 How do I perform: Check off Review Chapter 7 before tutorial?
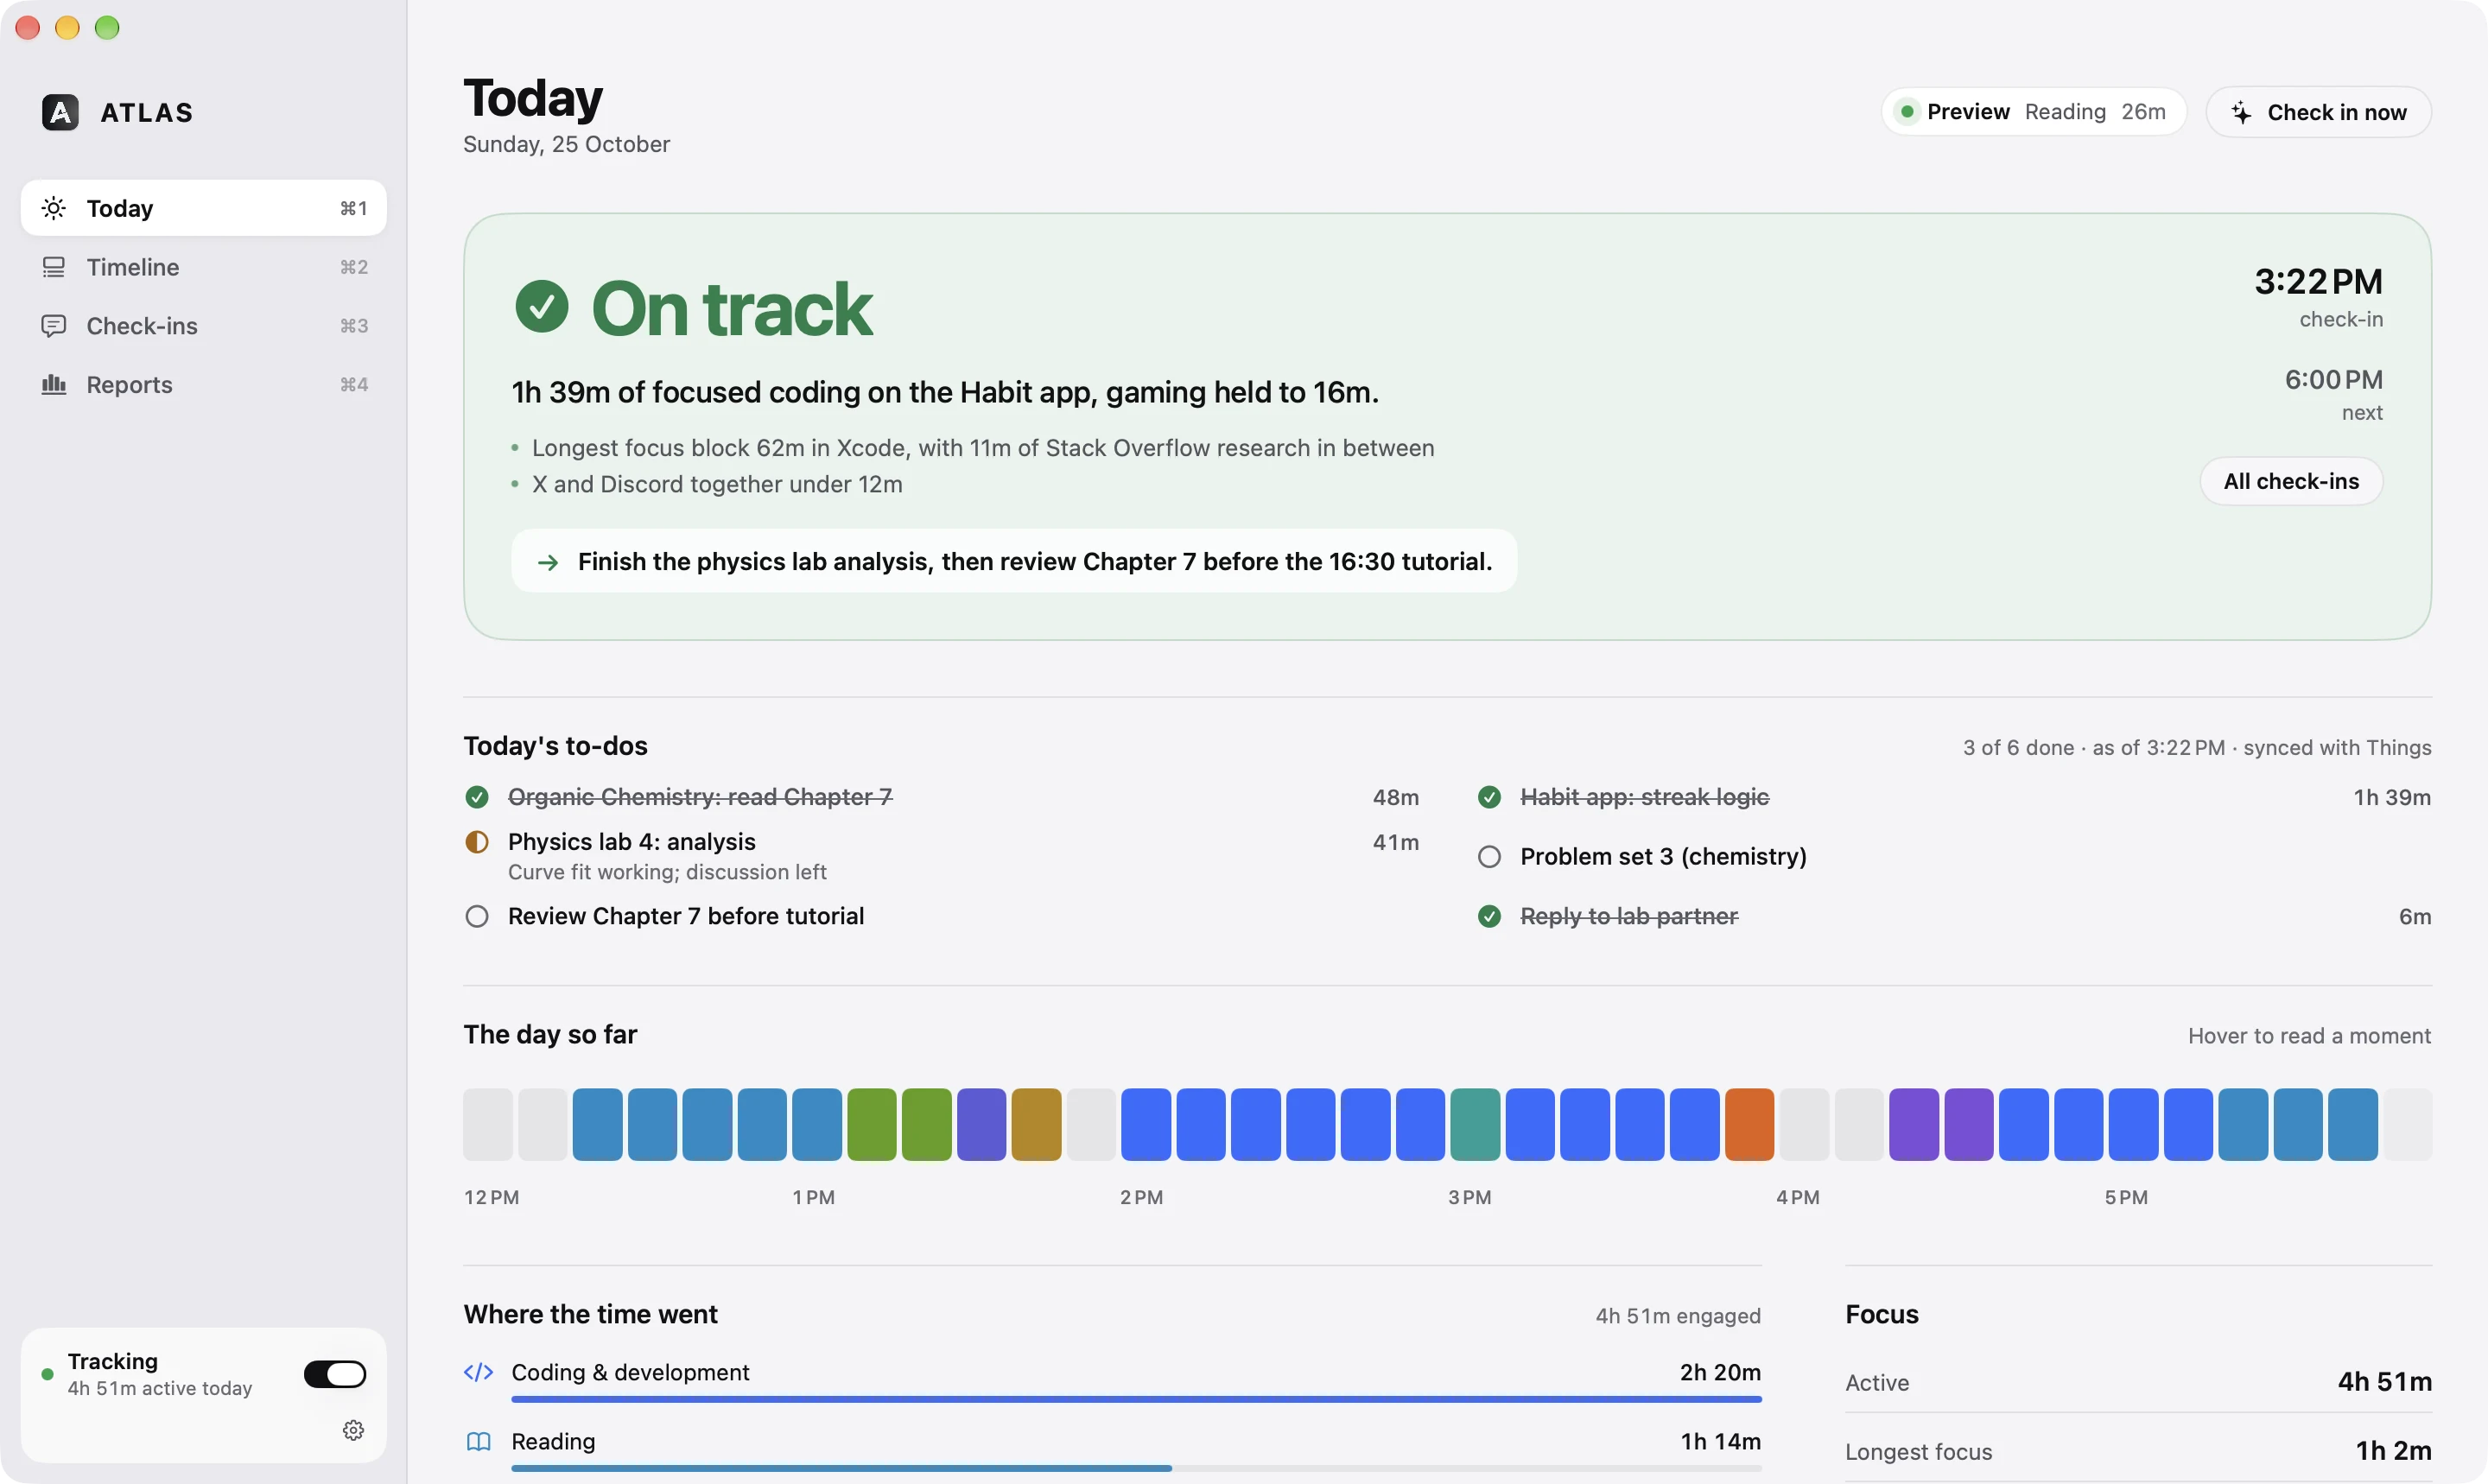(x=477, y=916)
